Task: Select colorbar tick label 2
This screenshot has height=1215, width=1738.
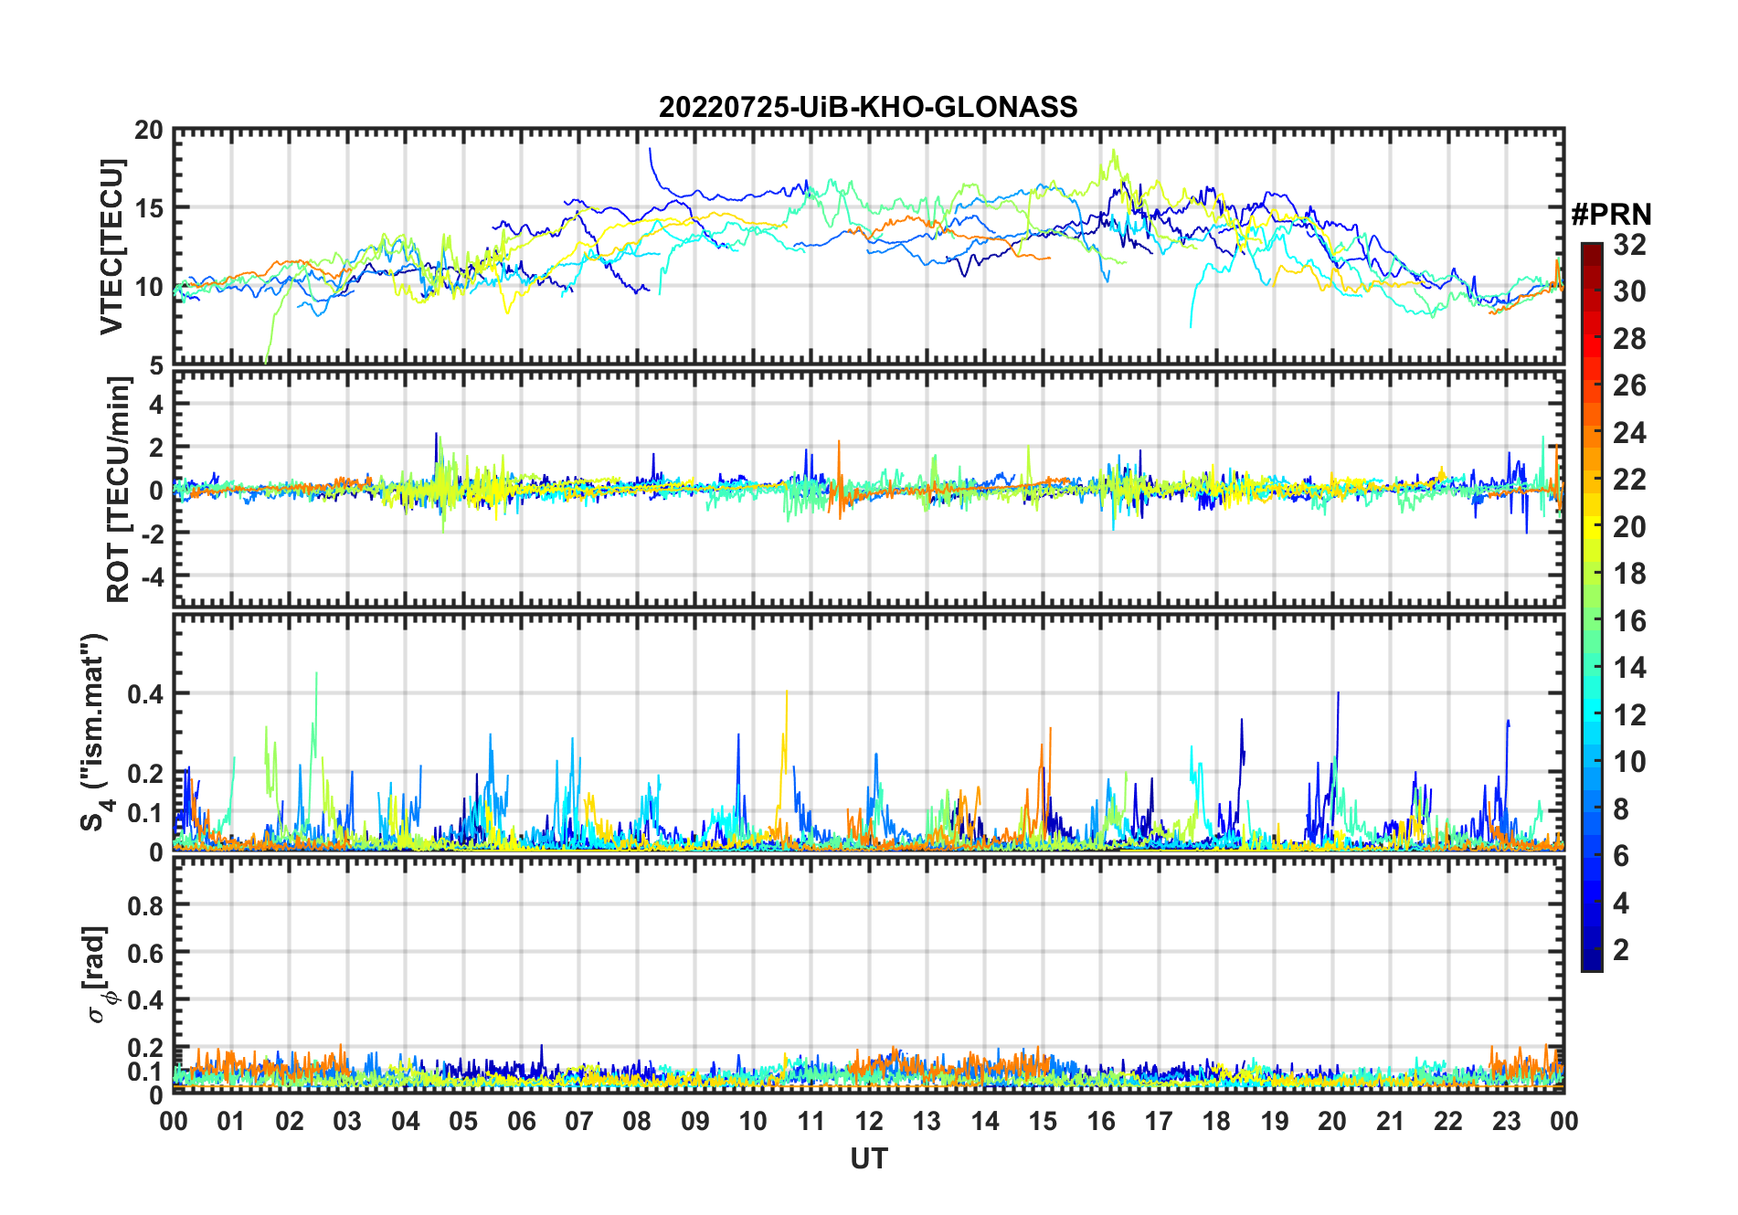Action: click(1621, 950)
